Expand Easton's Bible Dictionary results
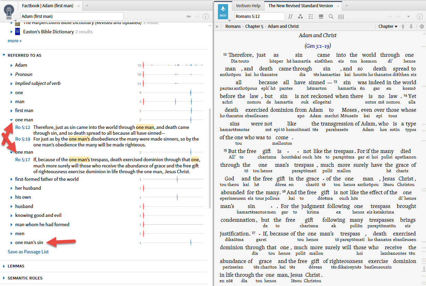The width and height of the screenshot is (426, 286). click(11, 32)
